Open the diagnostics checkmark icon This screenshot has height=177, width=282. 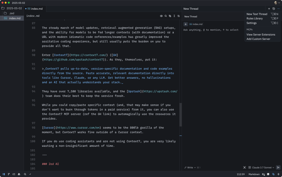click(30, 174)
